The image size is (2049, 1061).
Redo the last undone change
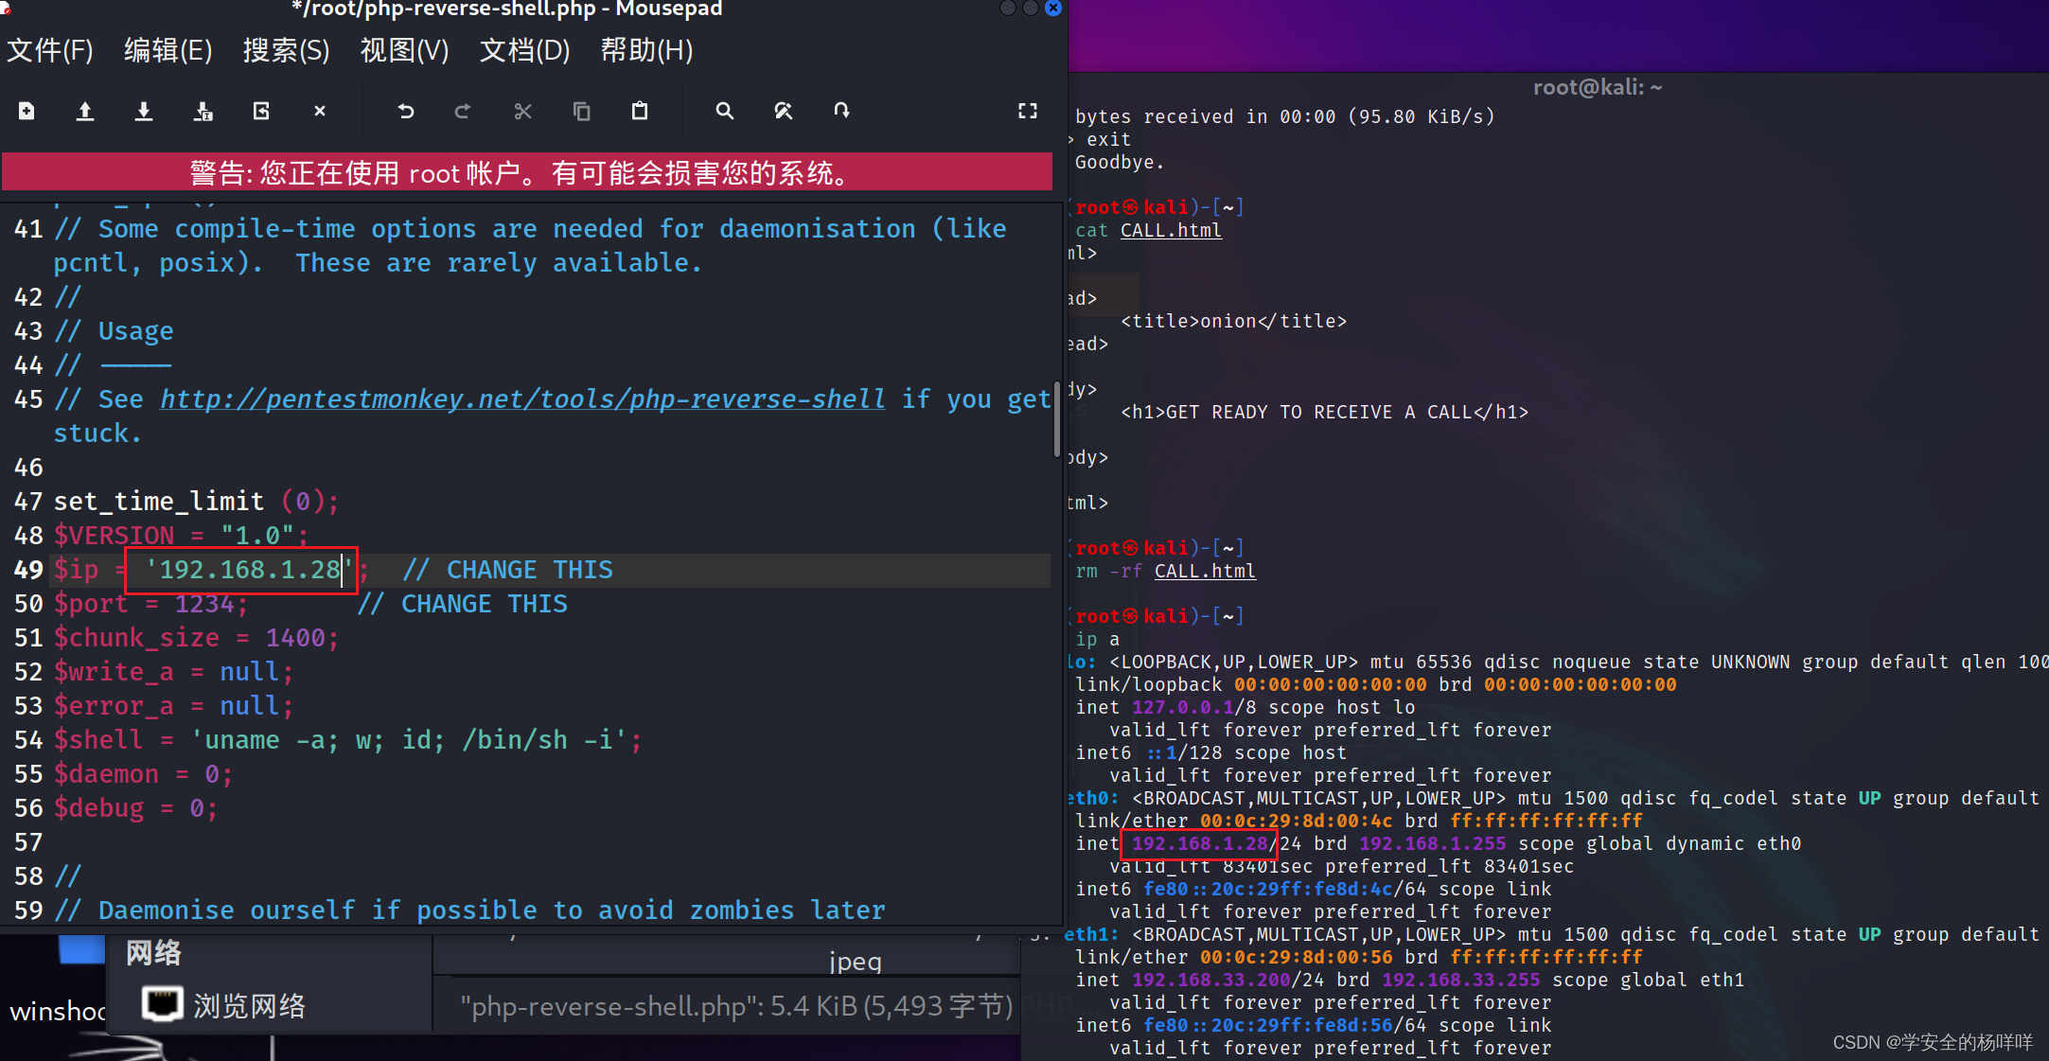coord(463,111)
